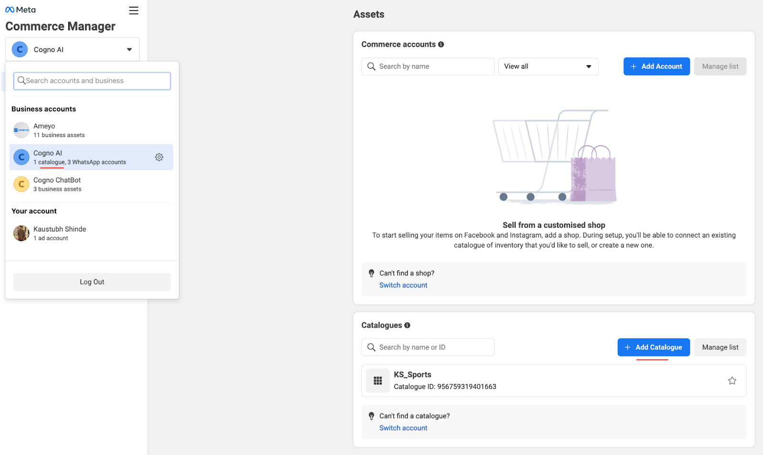
Task: Click Switch account under Can't find a shop
Action: 403,285
